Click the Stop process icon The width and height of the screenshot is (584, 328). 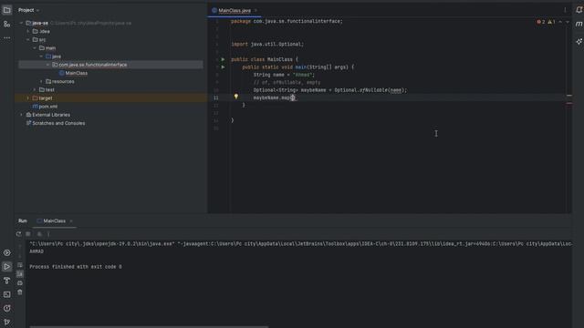28,234
